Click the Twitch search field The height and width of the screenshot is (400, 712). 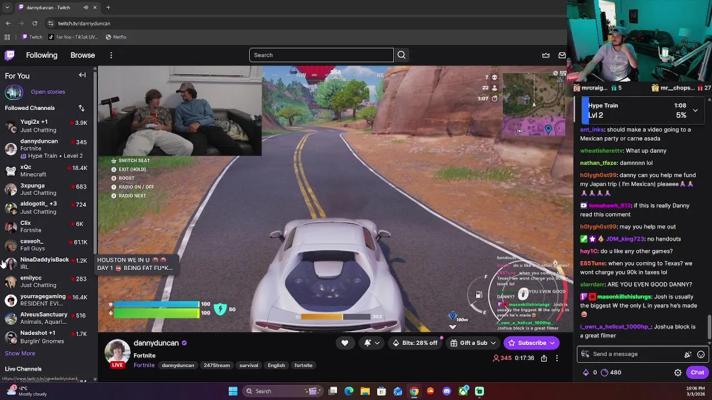[322, 55]
